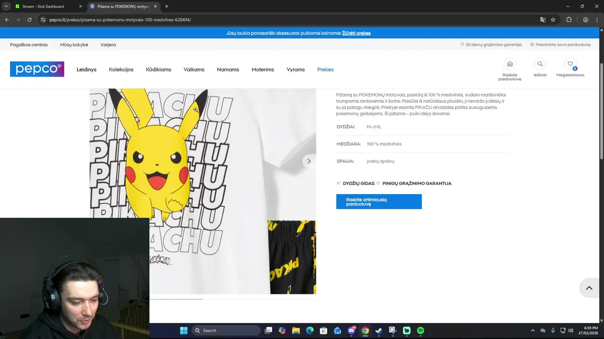Open Steam from the taskbar
Viewport: 604px width, 339px height.
click(x=378, y=331)
